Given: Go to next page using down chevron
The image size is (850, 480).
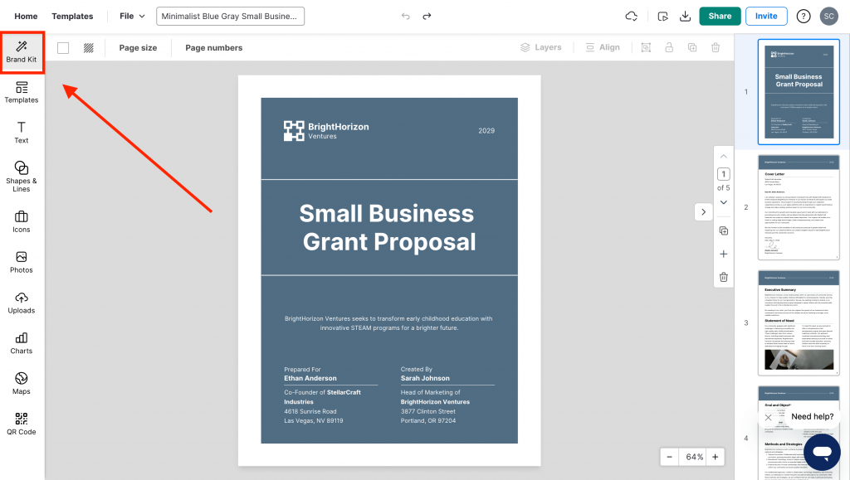Looking at the screenshot, I should point(723,202).
